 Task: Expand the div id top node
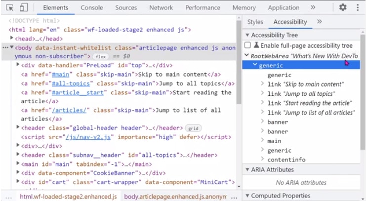coord(18,64)
